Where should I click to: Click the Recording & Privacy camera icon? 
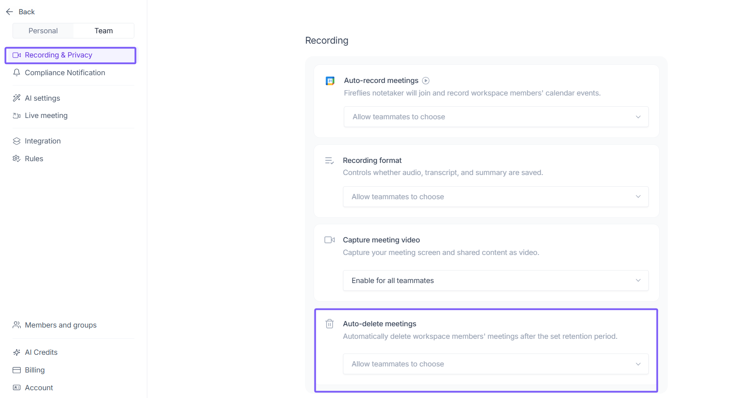coord(17,55)
